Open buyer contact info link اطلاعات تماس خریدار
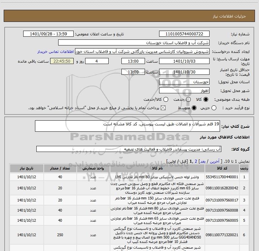The height and width of the screenshot is (251, 259). coord(55,52)
